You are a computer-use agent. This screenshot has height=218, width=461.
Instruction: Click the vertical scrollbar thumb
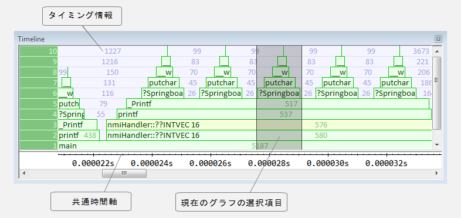coord(437,93)
